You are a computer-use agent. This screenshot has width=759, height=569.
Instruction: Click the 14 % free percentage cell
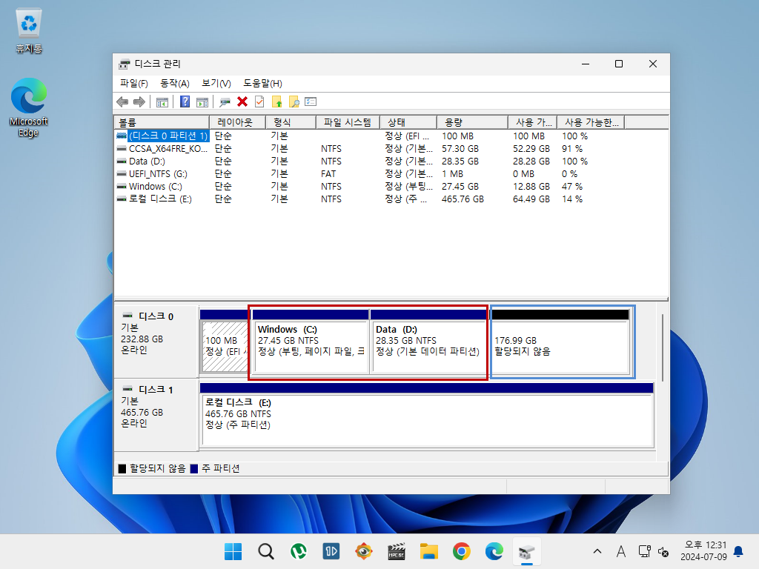571,199
